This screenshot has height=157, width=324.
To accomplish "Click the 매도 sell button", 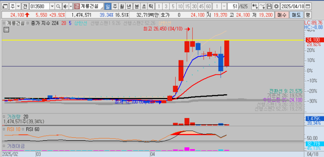I will (296, 15).
